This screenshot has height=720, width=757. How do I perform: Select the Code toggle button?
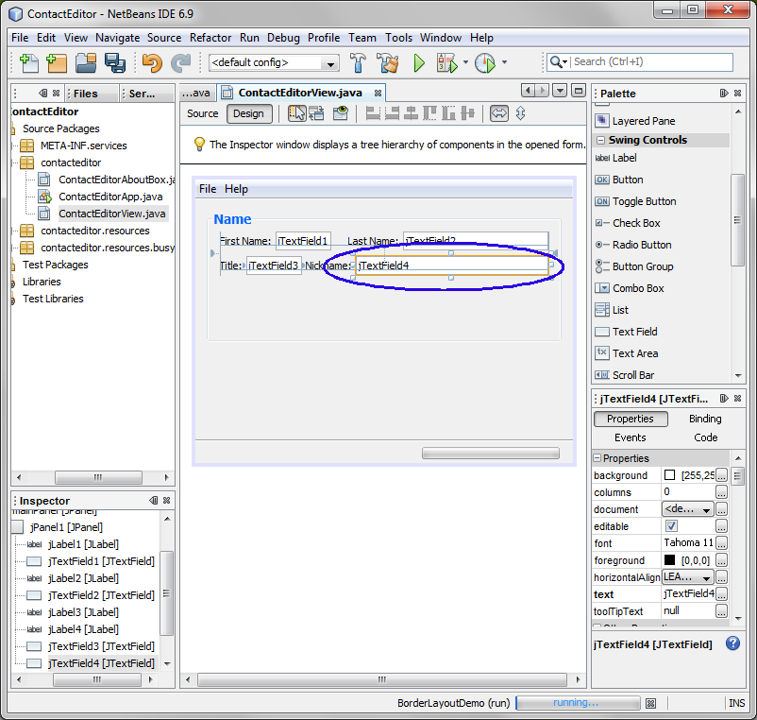point(706,437)
